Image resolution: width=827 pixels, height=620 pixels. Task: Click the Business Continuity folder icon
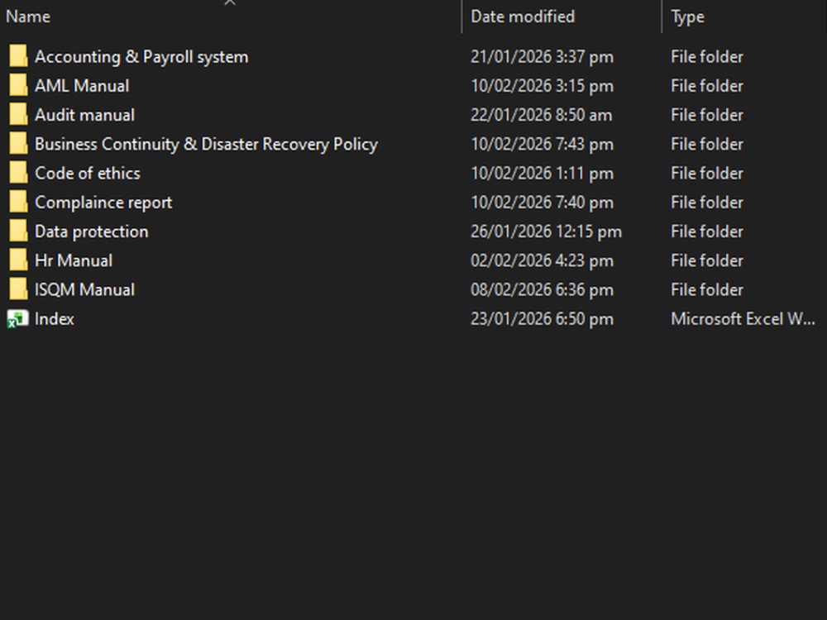tap(18, 143)
